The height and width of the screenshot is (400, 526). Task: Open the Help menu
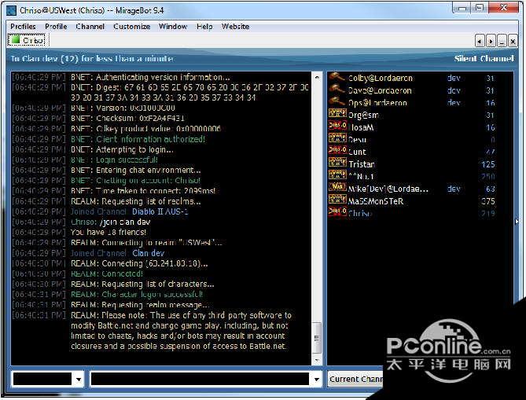[204, 27]
